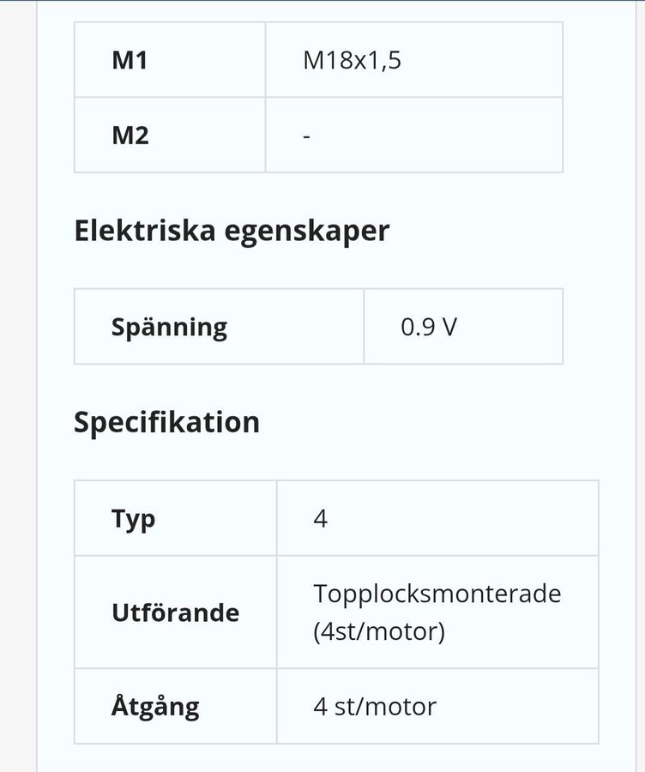Click the M18x1,5 value cell

click(414, 59)
